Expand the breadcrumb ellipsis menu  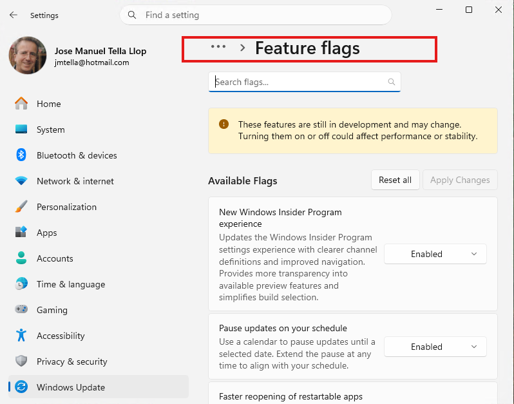(x=218, y=47)
